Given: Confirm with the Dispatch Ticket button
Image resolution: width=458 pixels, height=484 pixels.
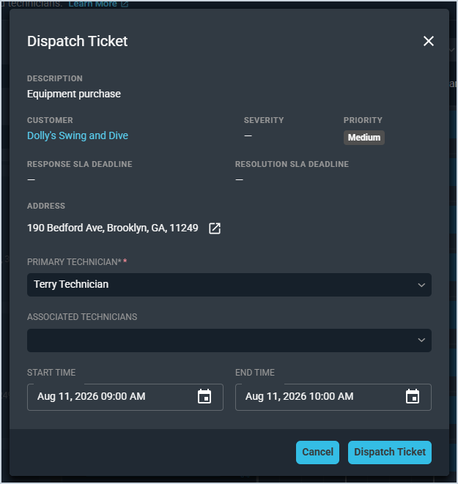Looking at the screenshot, I should 390,453.
